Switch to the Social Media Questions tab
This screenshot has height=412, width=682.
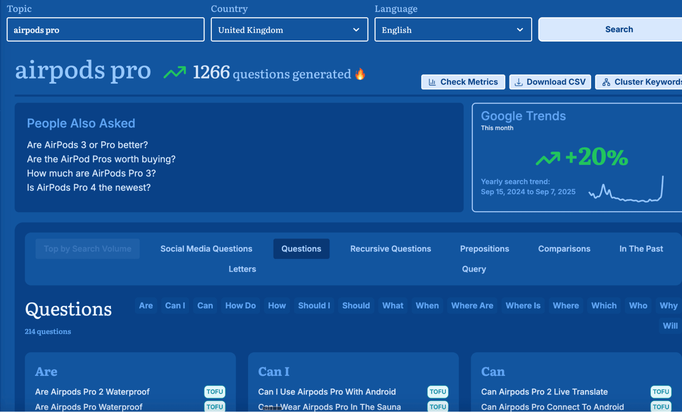[x=206, y=249]
